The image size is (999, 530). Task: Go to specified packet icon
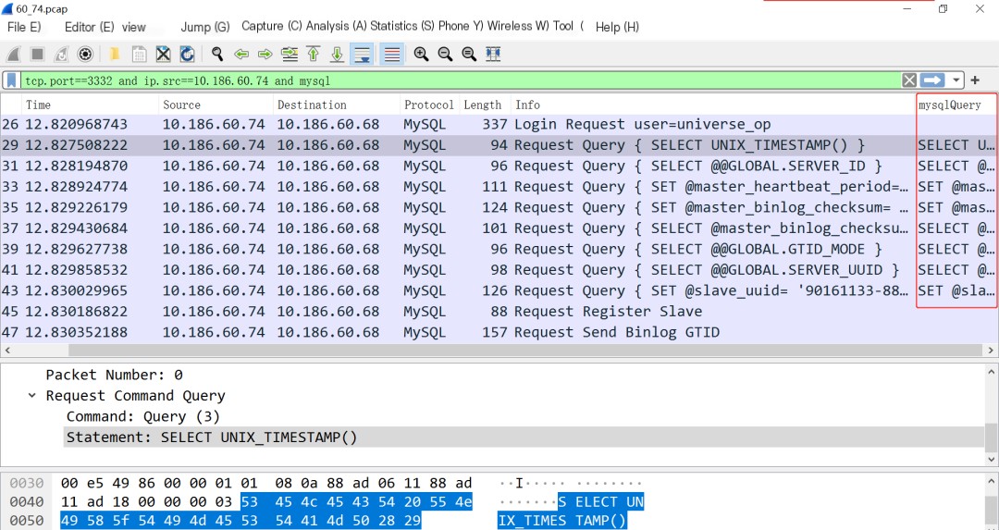[x=290, y=55]
